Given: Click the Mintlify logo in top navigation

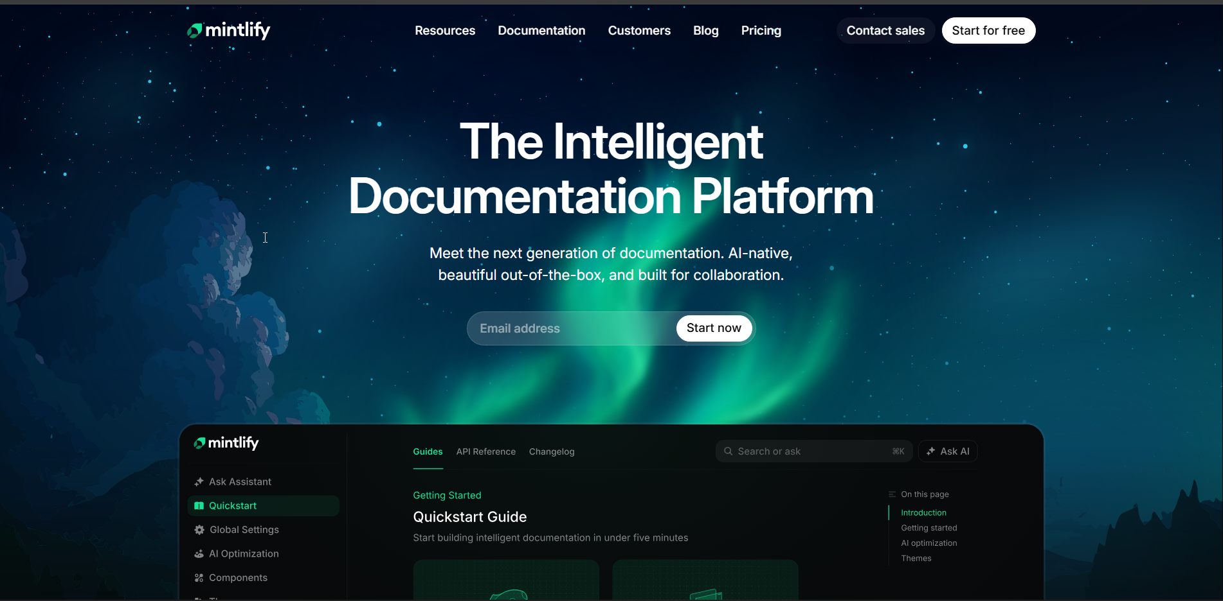Looking at the screenshot, I should (228, 30).
